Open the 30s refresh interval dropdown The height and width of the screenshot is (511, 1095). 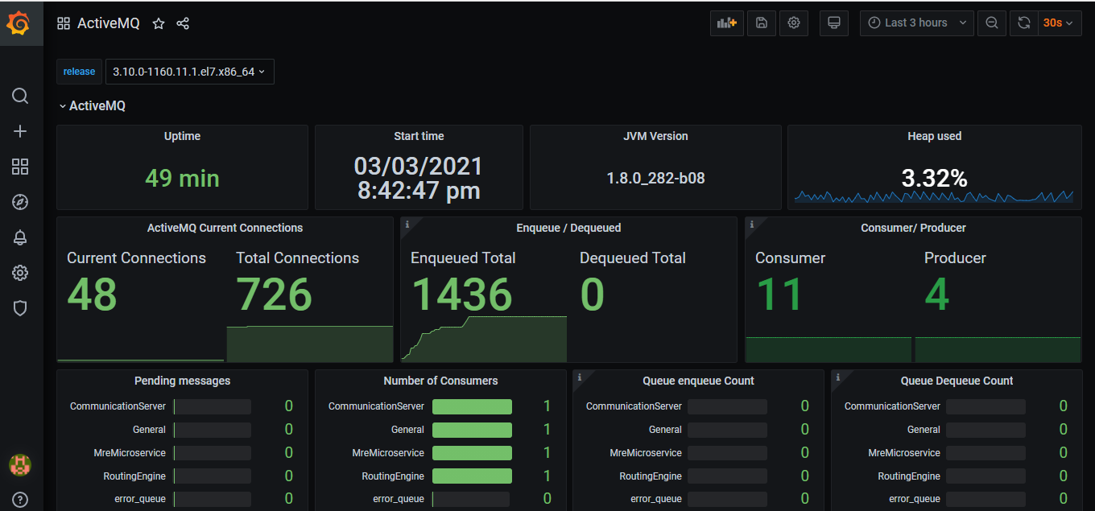1059,23
